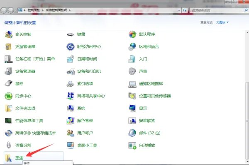
Task: Open the 大图标 view mode dropdown
Action: [x=222, y=22]
